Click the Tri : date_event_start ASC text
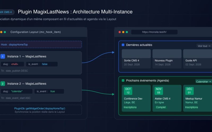 click(16, 98)
